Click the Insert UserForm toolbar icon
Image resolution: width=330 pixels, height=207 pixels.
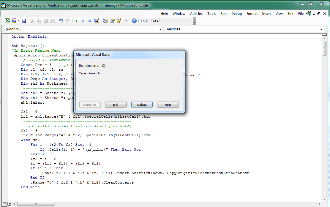14,21
